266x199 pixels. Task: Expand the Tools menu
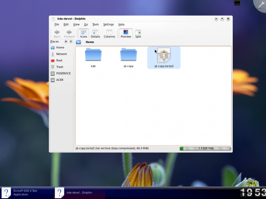point(96,24)
